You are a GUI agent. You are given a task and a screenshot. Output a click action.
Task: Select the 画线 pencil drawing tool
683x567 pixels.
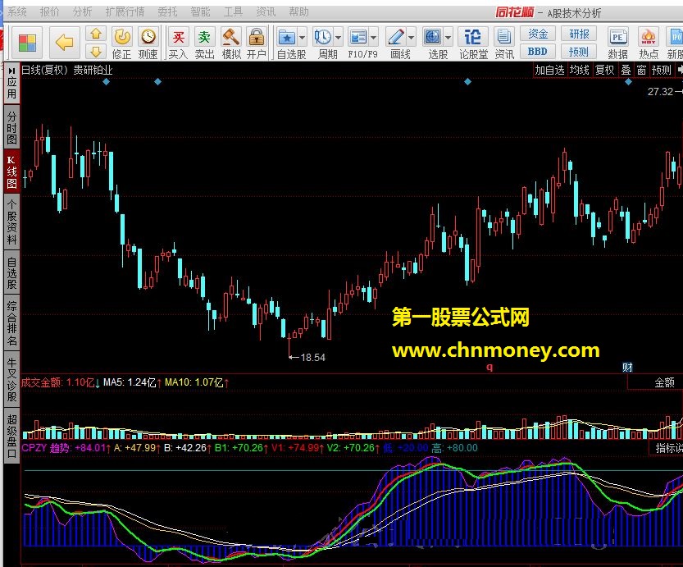tap(396, 38)
